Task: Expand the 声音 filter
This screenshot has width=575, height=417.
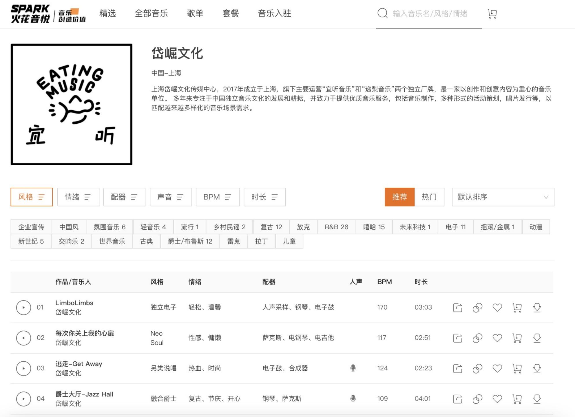Action: [171, 197]
